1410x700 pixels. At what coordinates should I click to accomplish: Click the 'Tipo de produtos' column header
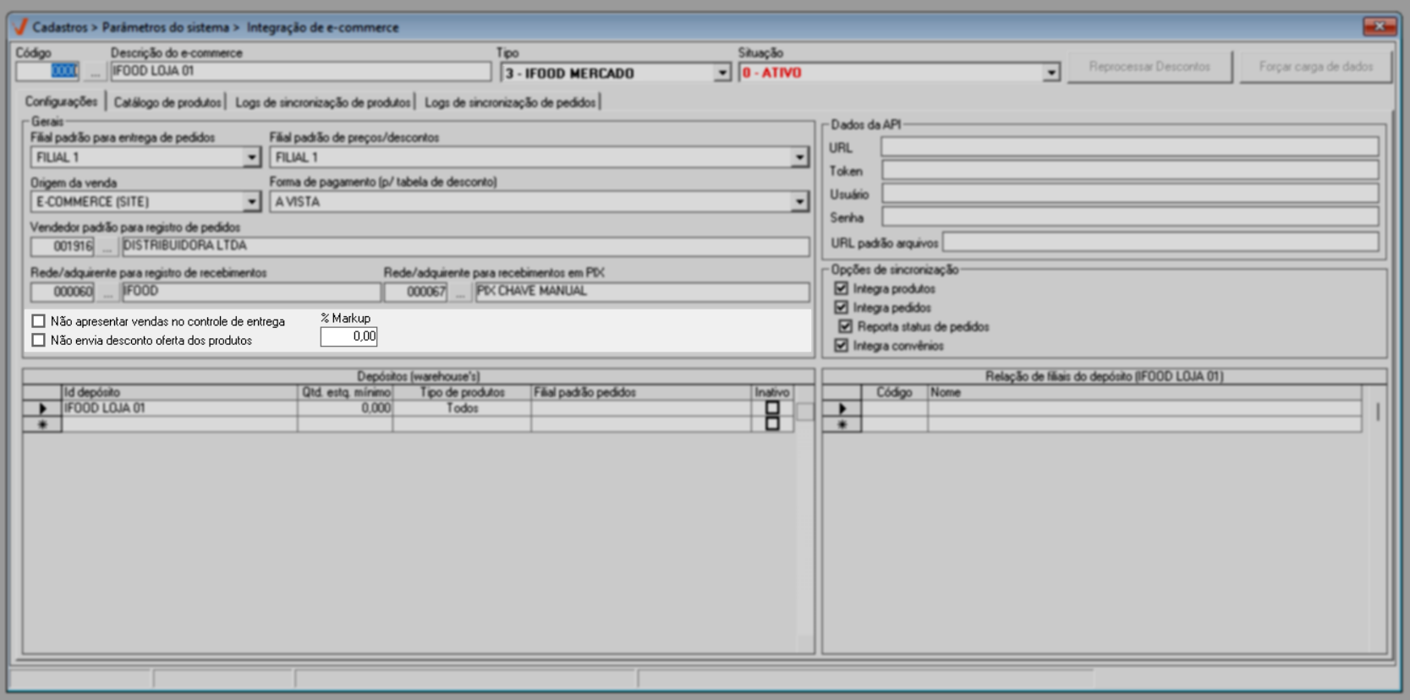point(462,392)
